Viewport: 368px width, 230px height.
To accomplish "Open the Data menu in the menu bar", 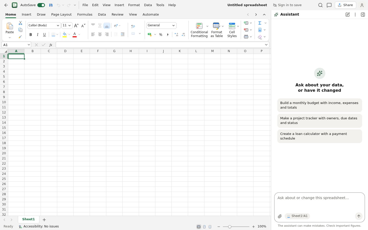I will click(148, 5).
